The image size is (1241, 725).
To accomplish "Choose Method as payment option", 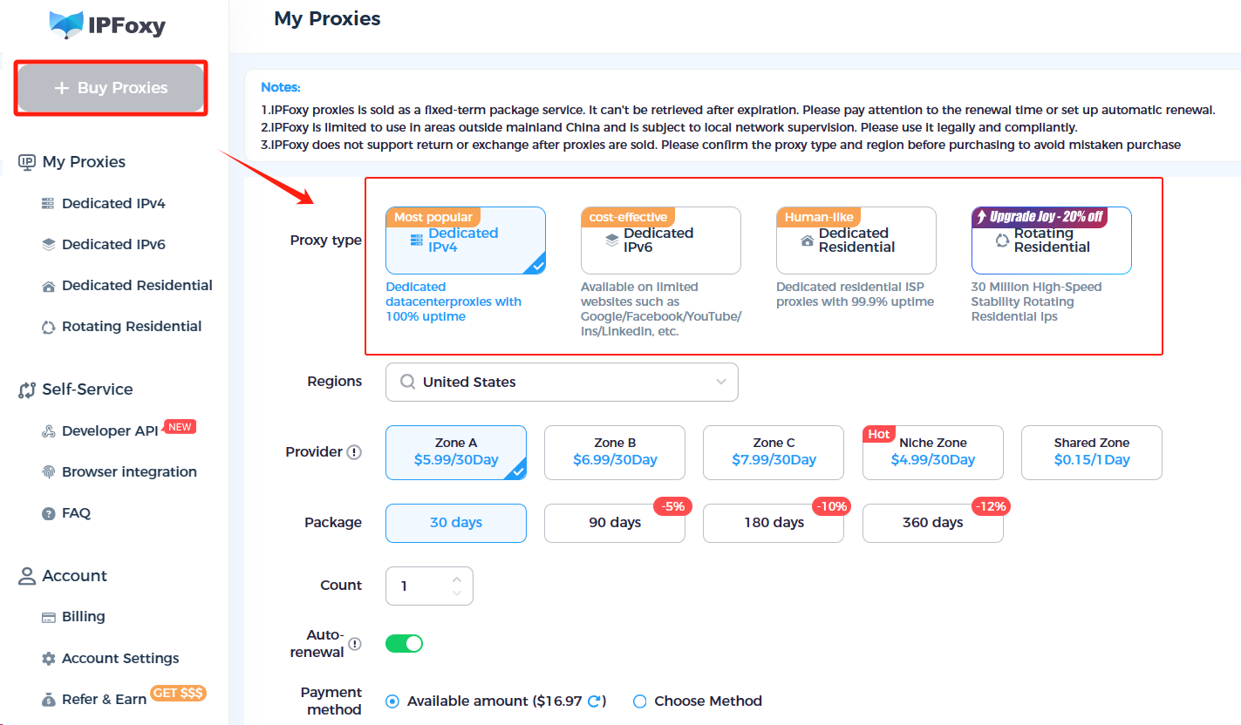I will (x=639, y=701).
